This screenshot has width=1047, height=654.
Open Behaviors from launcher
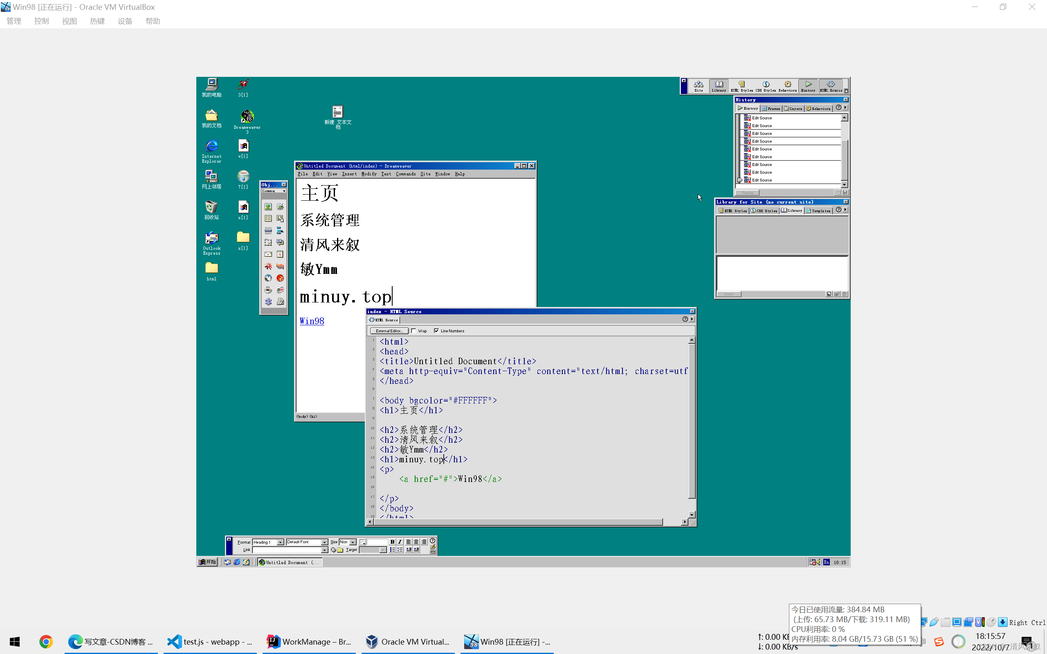pyautogui.click(x=787, y=86)
